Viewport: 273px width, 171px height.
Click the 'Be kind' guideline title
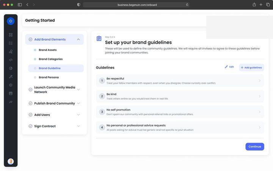coord(111,94)
